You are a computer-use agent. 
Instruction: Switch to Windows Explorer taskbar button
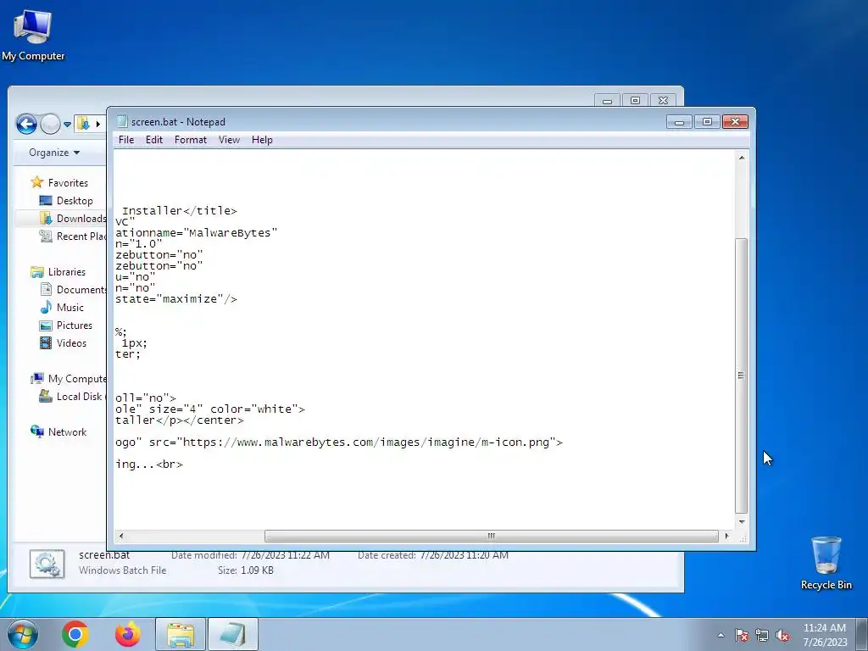pyautogui.click(x=181, y=634)
